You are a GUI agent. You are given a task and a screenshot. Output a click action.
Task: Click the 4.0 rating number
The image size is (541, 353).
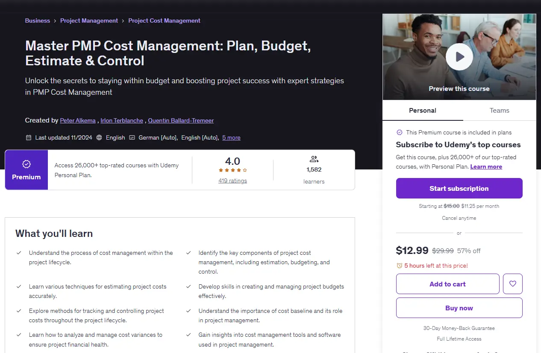232,161
